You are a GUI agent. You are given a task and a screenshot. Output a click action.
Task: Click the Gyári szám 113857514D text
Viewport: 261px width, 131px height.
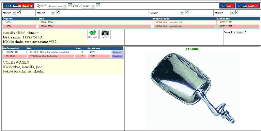click(23, 37)
